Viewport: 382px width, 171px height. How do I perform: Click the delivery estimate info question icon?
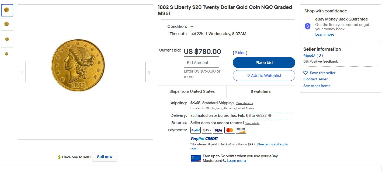click(x=270, y=115)
